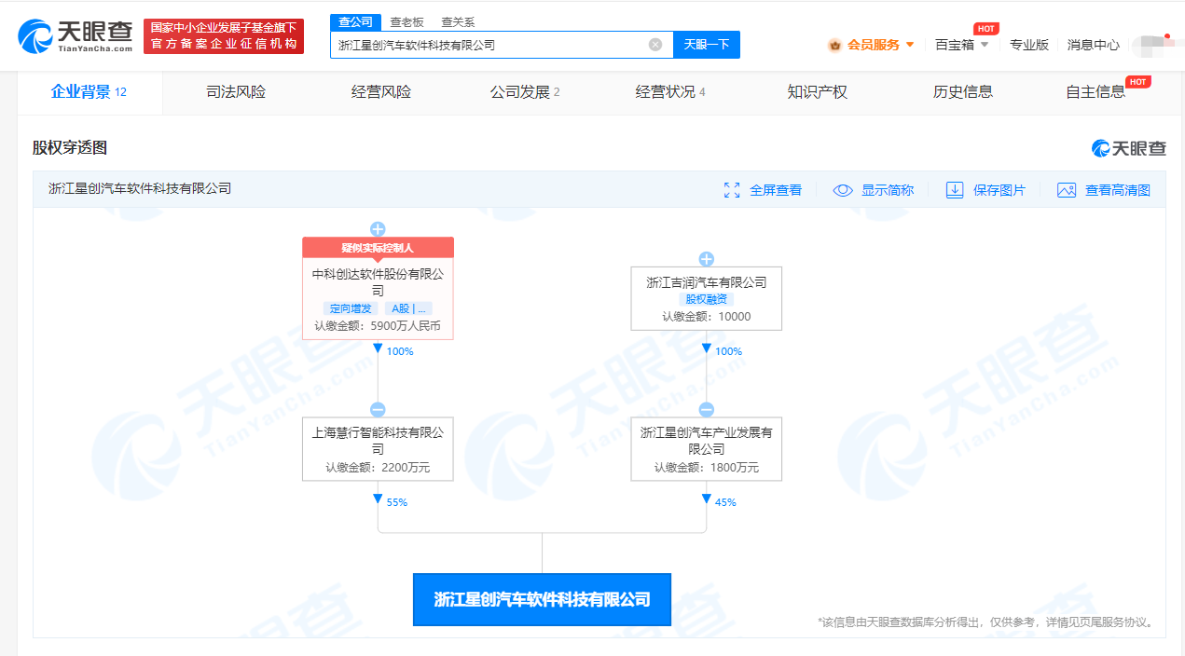Click the 保存图片 link
This screenshot has height=656, width=1185.
[x=999, y=190]
